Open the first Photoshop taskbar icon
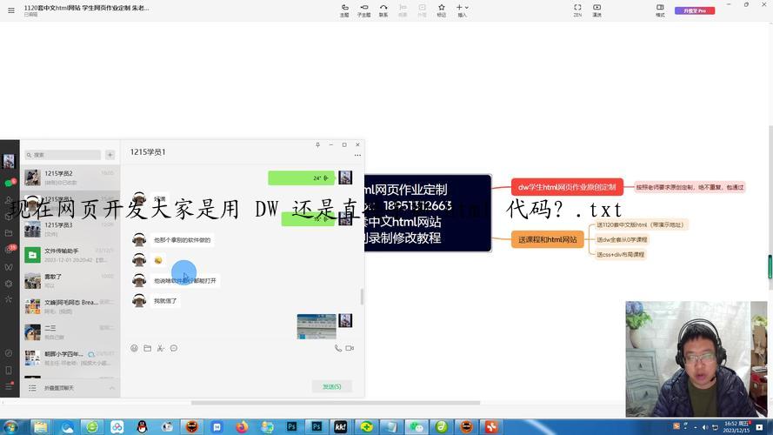 (x=292, y=427)
